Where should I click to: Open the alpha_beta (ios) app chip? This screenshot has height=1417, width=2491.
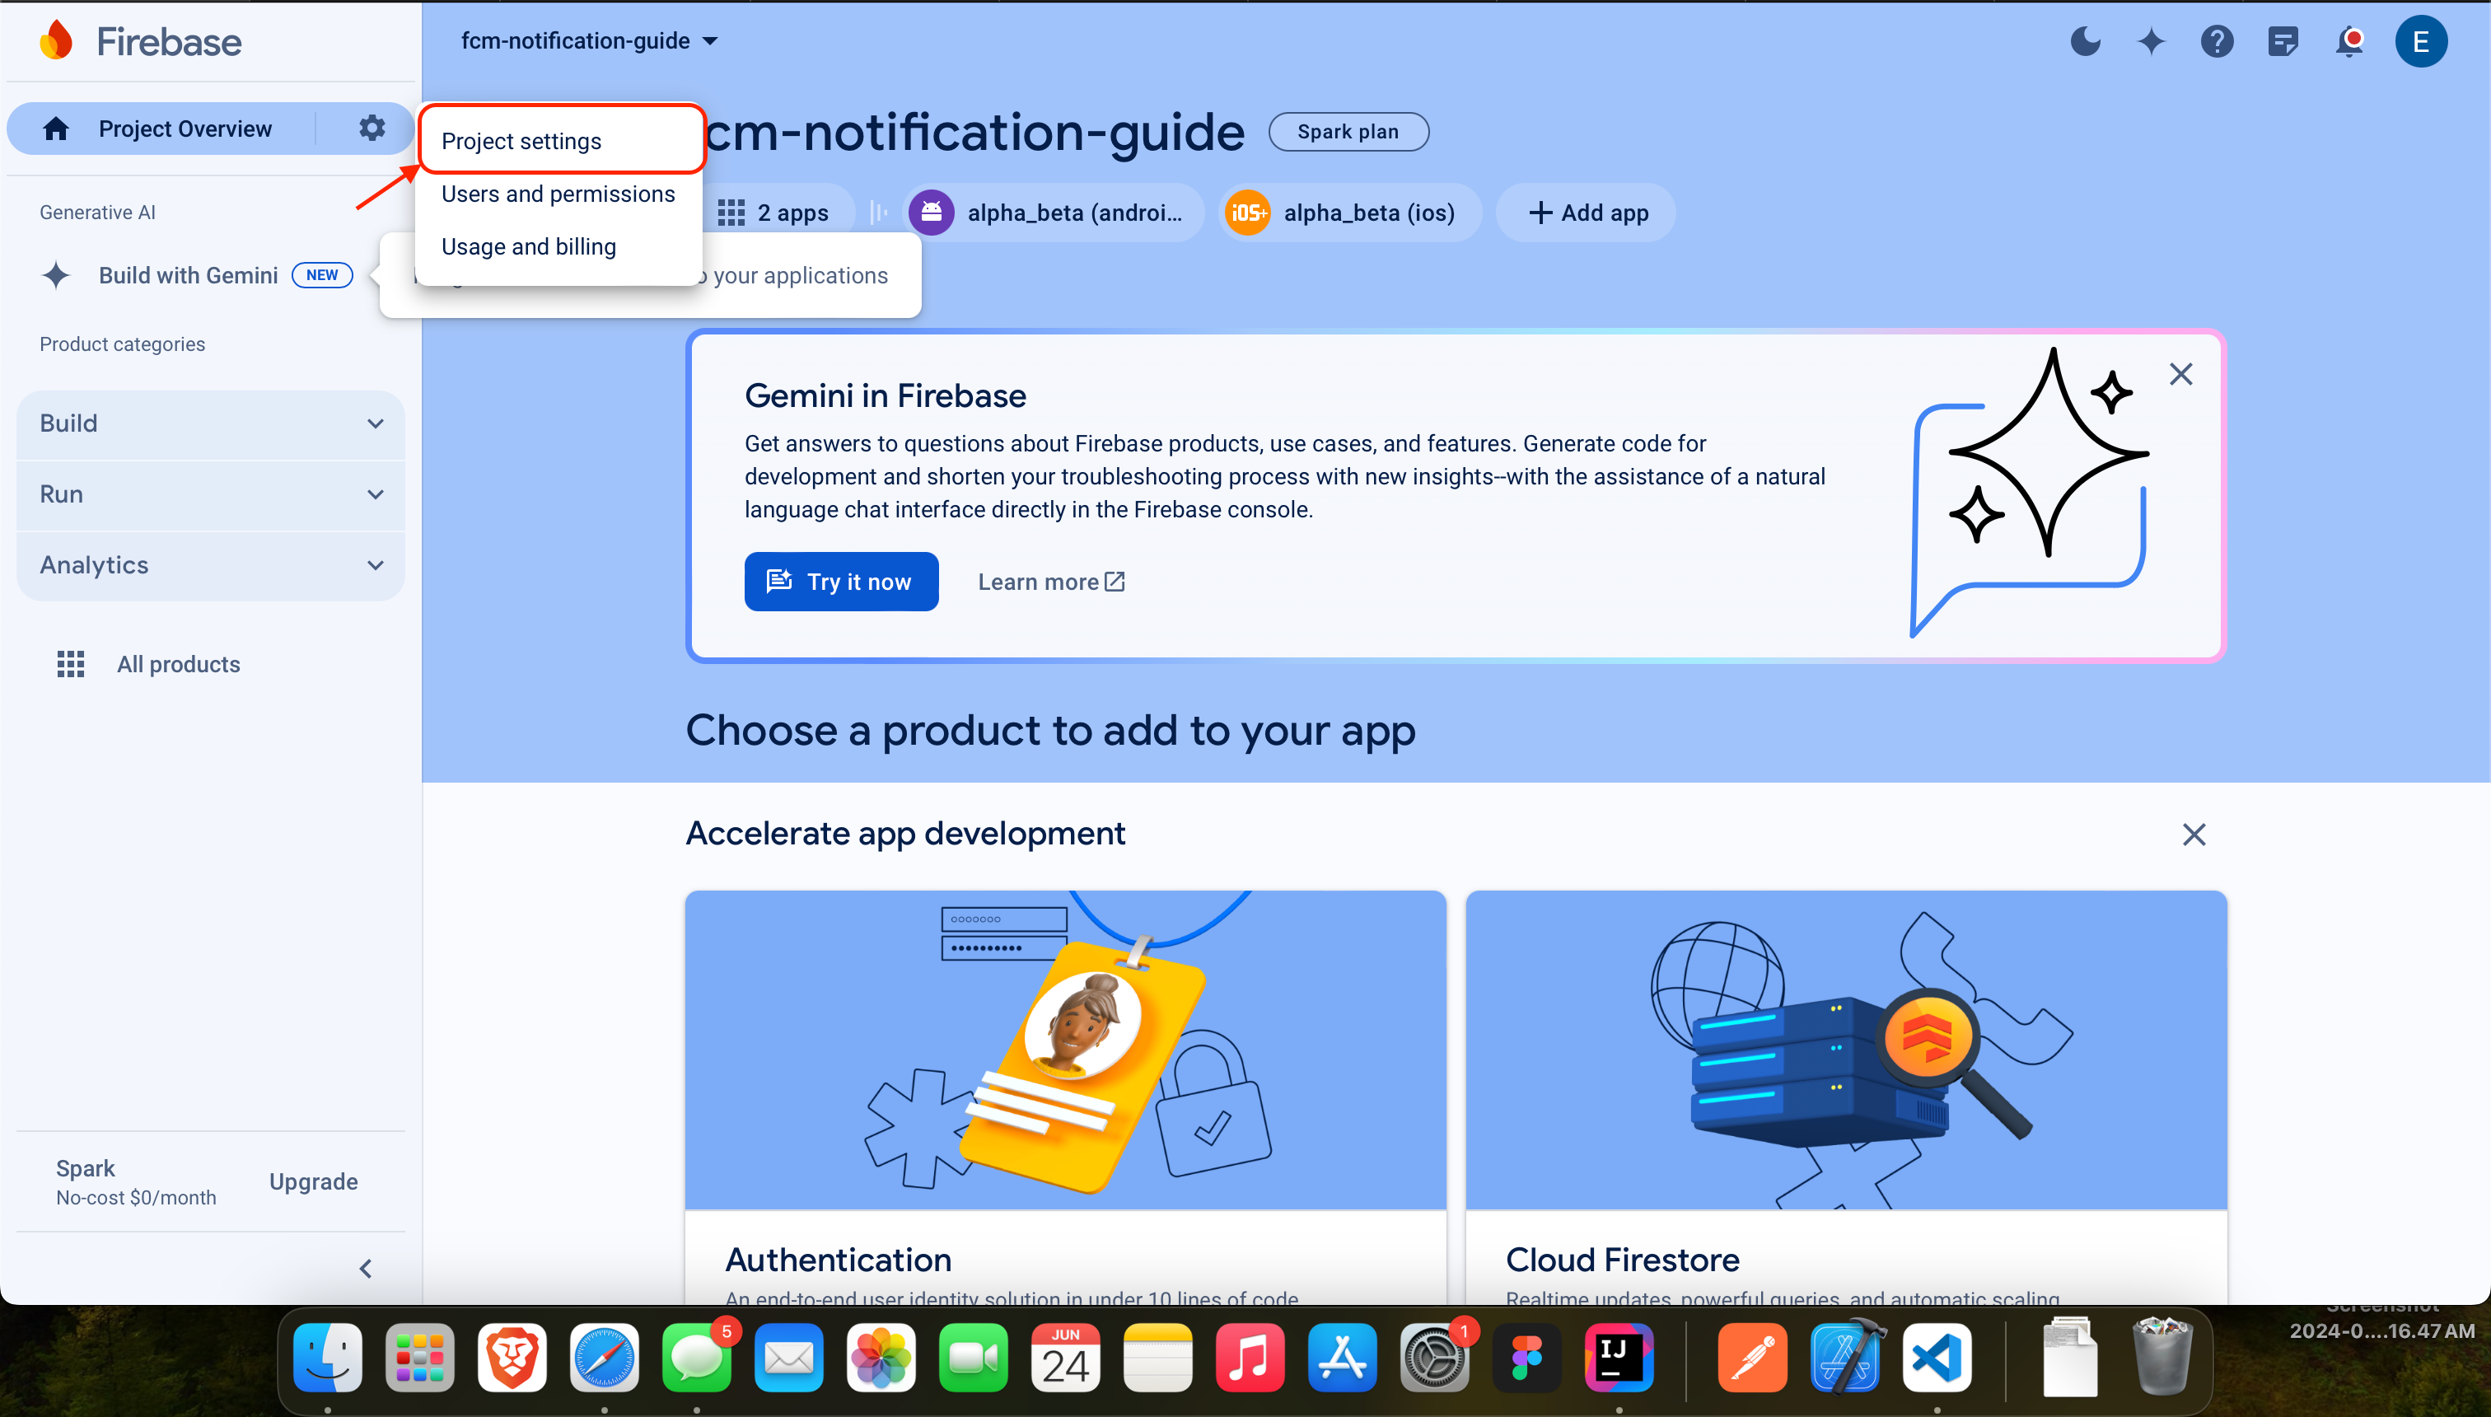[x=1348, y=213]
